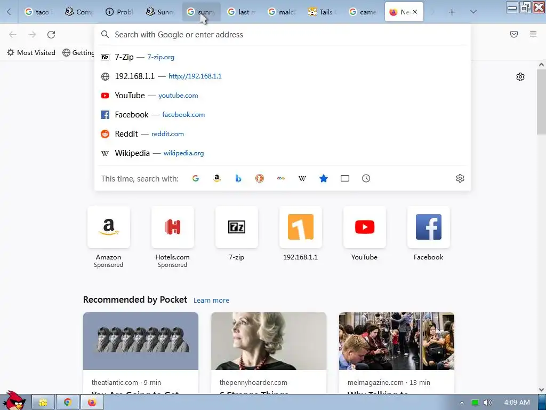This screenshot has width=546, height=410.
Task: Switch to the Tails tab
Action: tap(322, 12)
